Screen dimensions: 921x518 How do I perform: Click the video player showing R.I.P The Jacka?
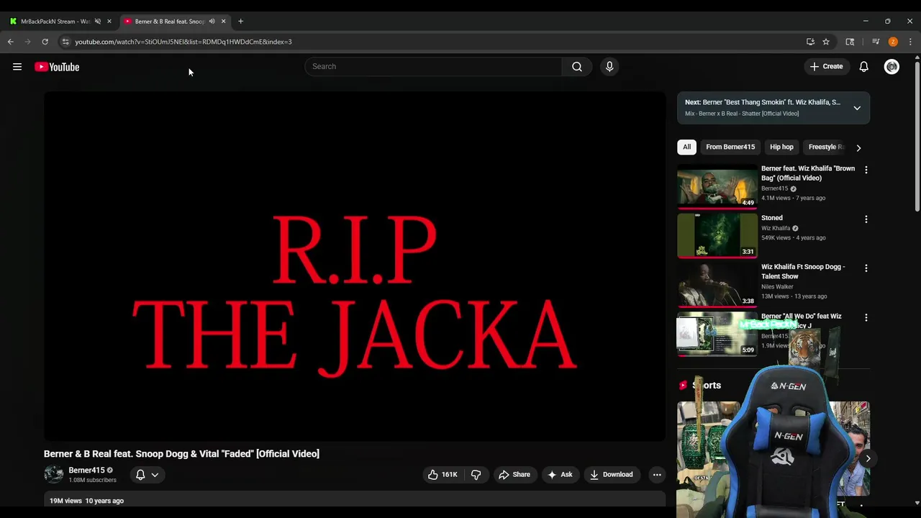point(355,266)
